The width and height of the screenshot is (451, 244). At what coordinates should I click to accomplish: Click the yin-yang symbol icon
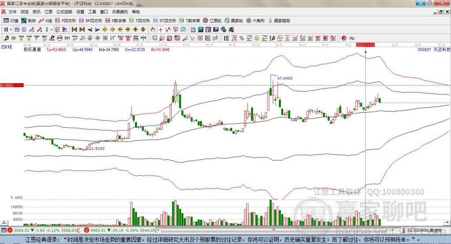pos(344,38)
